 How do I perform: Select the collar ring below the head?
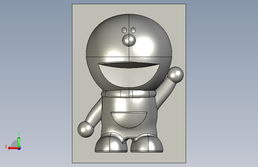(x=129, y=94)
